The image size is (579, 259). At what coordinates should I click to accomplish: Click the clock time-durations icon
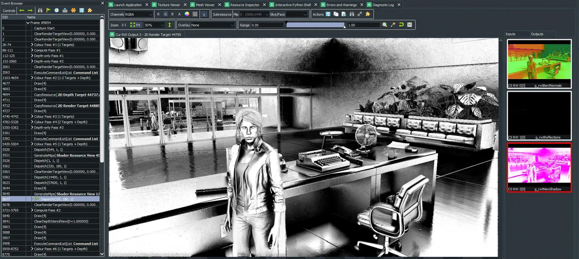(x=56, y=10)
